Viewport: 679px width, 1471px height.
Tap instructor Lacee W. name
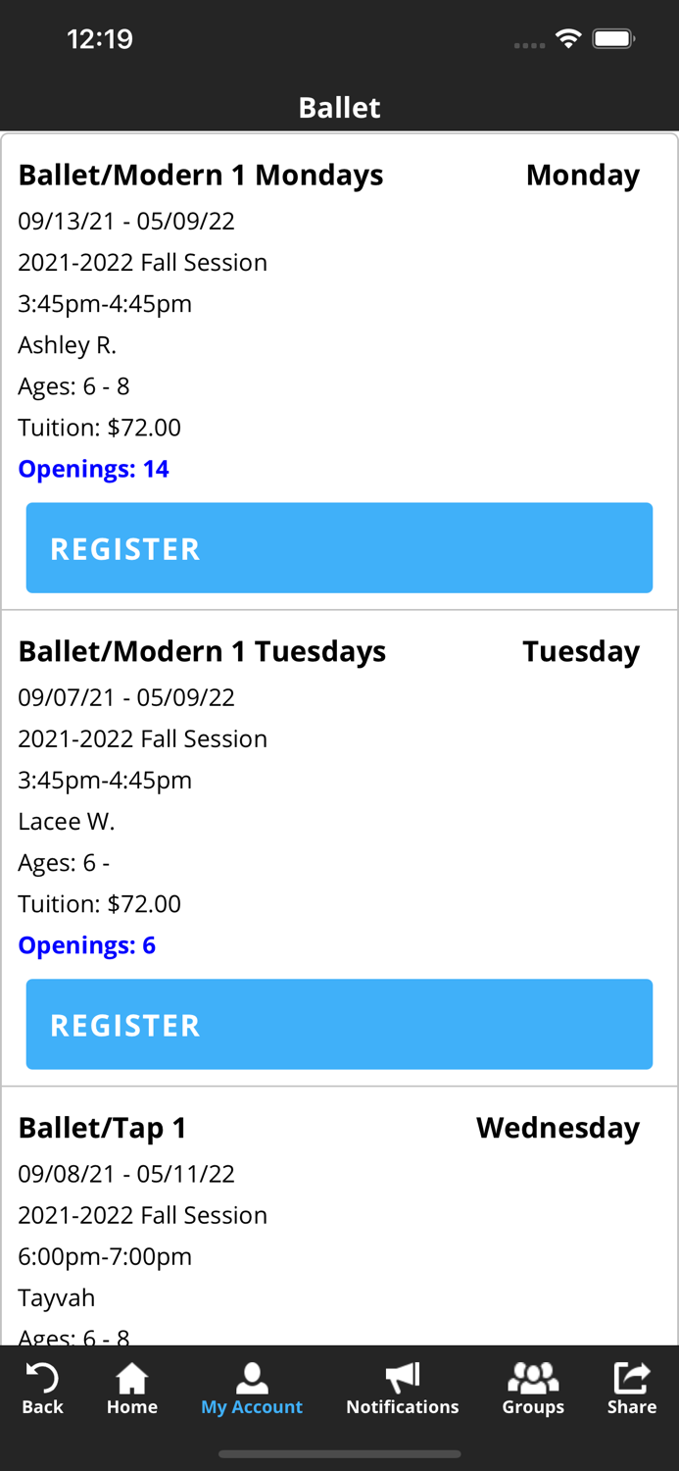65,821
